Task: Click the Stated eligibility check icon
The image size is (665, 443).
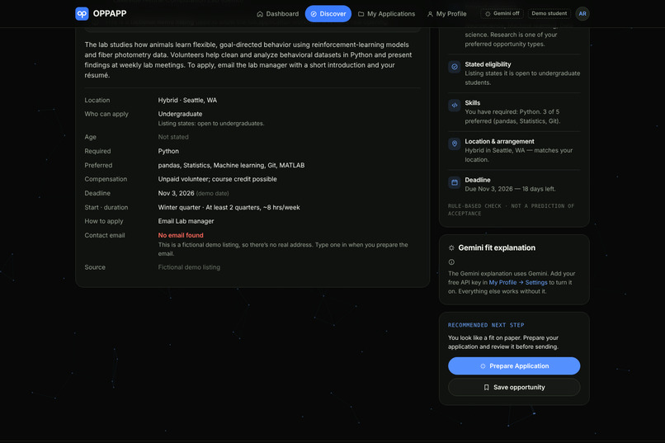Action: (455, 67)
